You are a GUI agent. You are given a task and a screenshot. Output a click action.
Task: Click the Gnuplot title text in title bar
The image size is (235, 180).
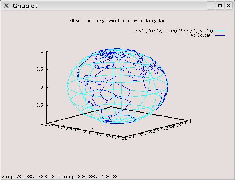click(25, 6)
